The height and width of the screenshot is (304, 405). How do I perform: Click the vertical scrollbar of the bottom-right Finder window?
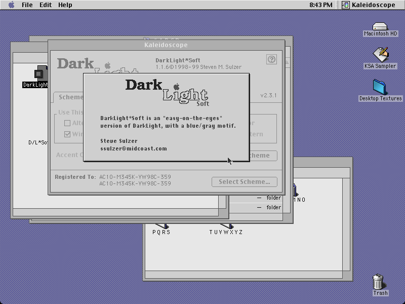[346, 224]
